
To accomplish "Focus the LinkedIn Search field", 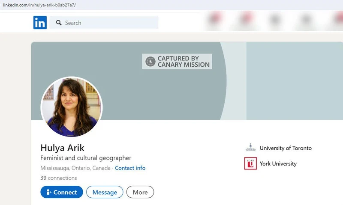I will tap(104, 23).
